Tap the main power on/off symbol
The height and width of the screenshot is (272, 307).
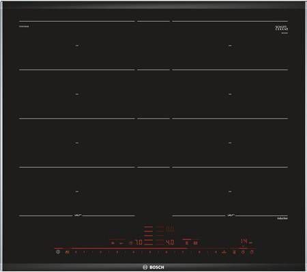(58, 252)
